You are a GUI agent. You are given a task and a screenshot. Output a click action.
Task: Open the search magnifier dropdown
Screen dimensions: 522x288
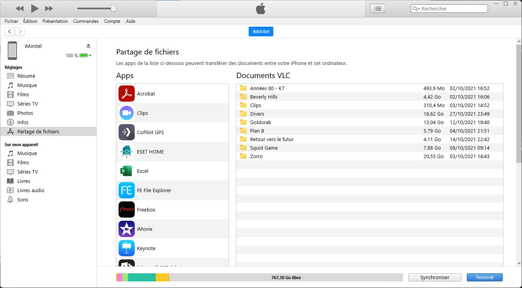(x=416, y=9)
